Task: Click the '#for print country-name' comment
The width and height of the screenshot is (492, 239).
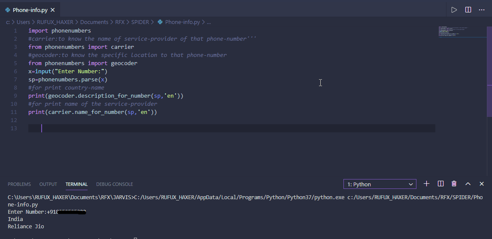Action: point(66,88)
